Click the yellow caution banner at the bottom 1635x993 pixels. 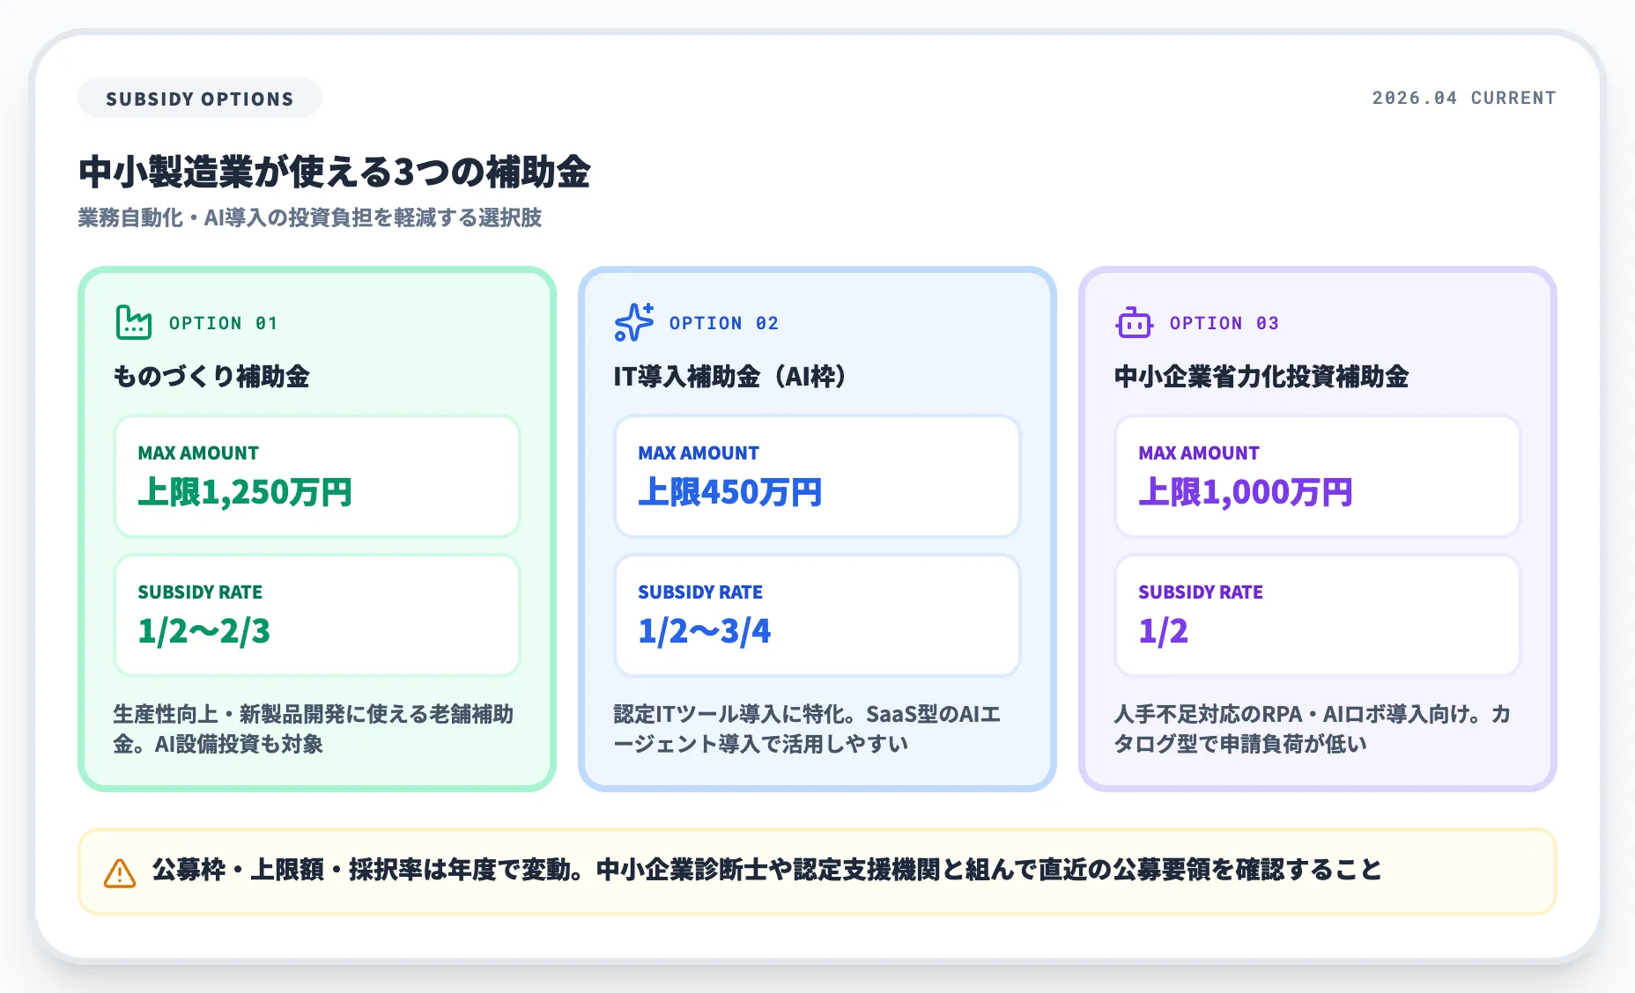point(817,870)
